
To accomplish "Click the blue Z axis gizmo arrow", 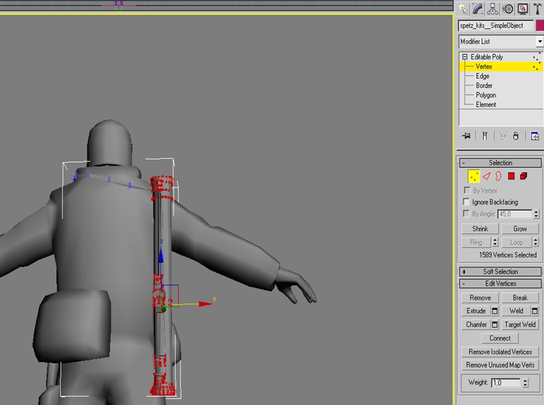I will coord(160,255).
